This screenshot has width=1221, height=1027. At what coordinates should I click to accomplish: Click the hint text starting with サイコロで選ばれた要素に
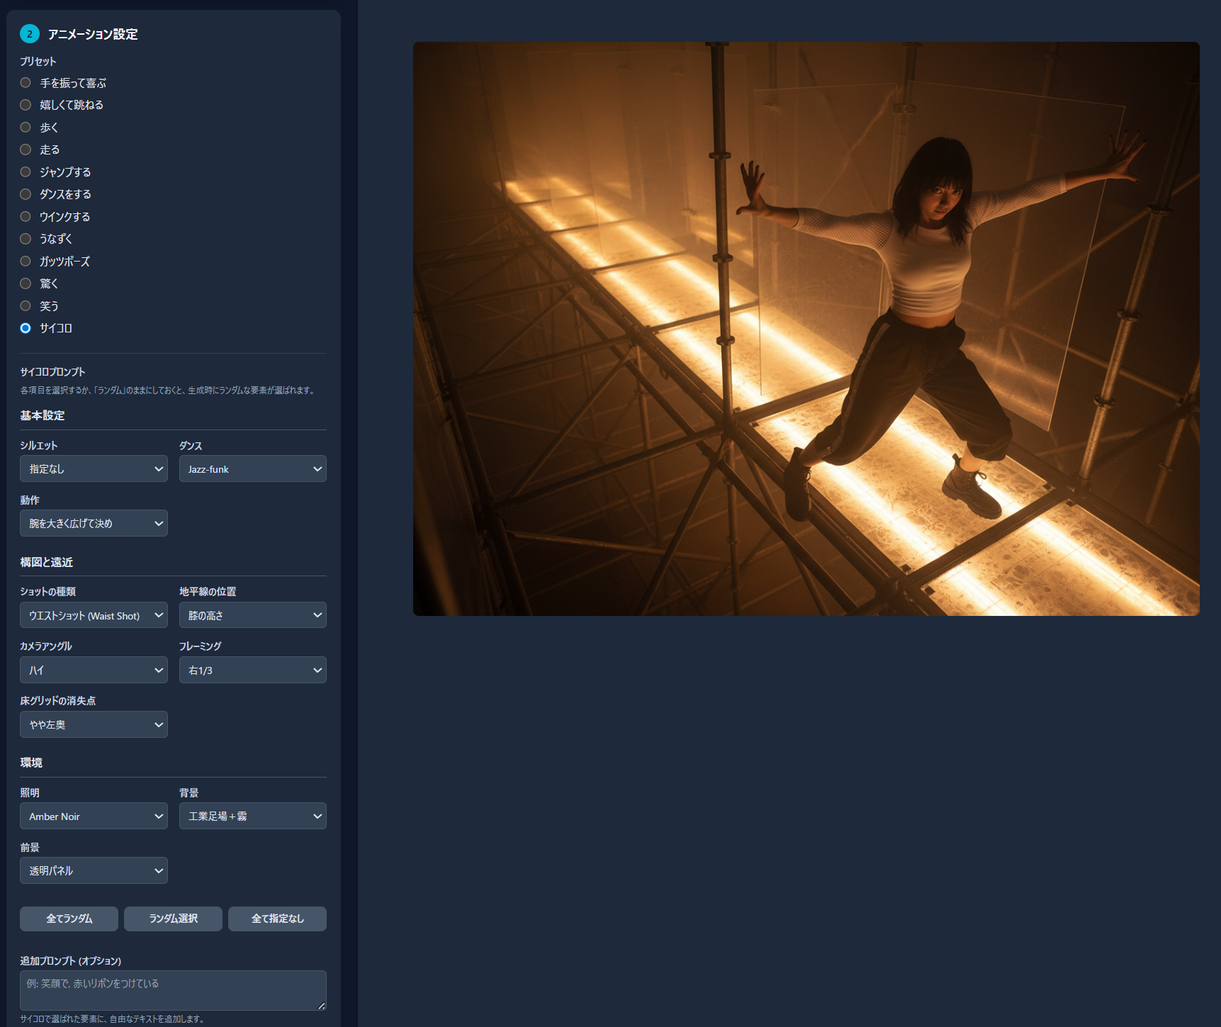tap(113, 1019)
